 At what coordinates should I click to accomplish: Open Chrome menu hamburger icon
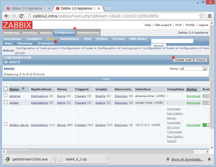coord(210,16)
